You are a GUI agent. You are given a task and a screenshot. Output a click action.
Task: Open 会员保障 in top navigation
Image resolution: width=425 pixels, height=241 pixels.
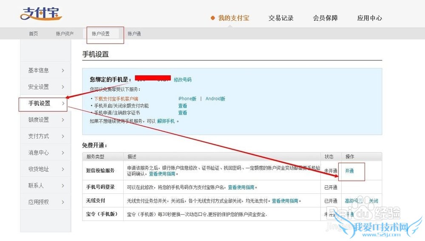pos(325,18)
